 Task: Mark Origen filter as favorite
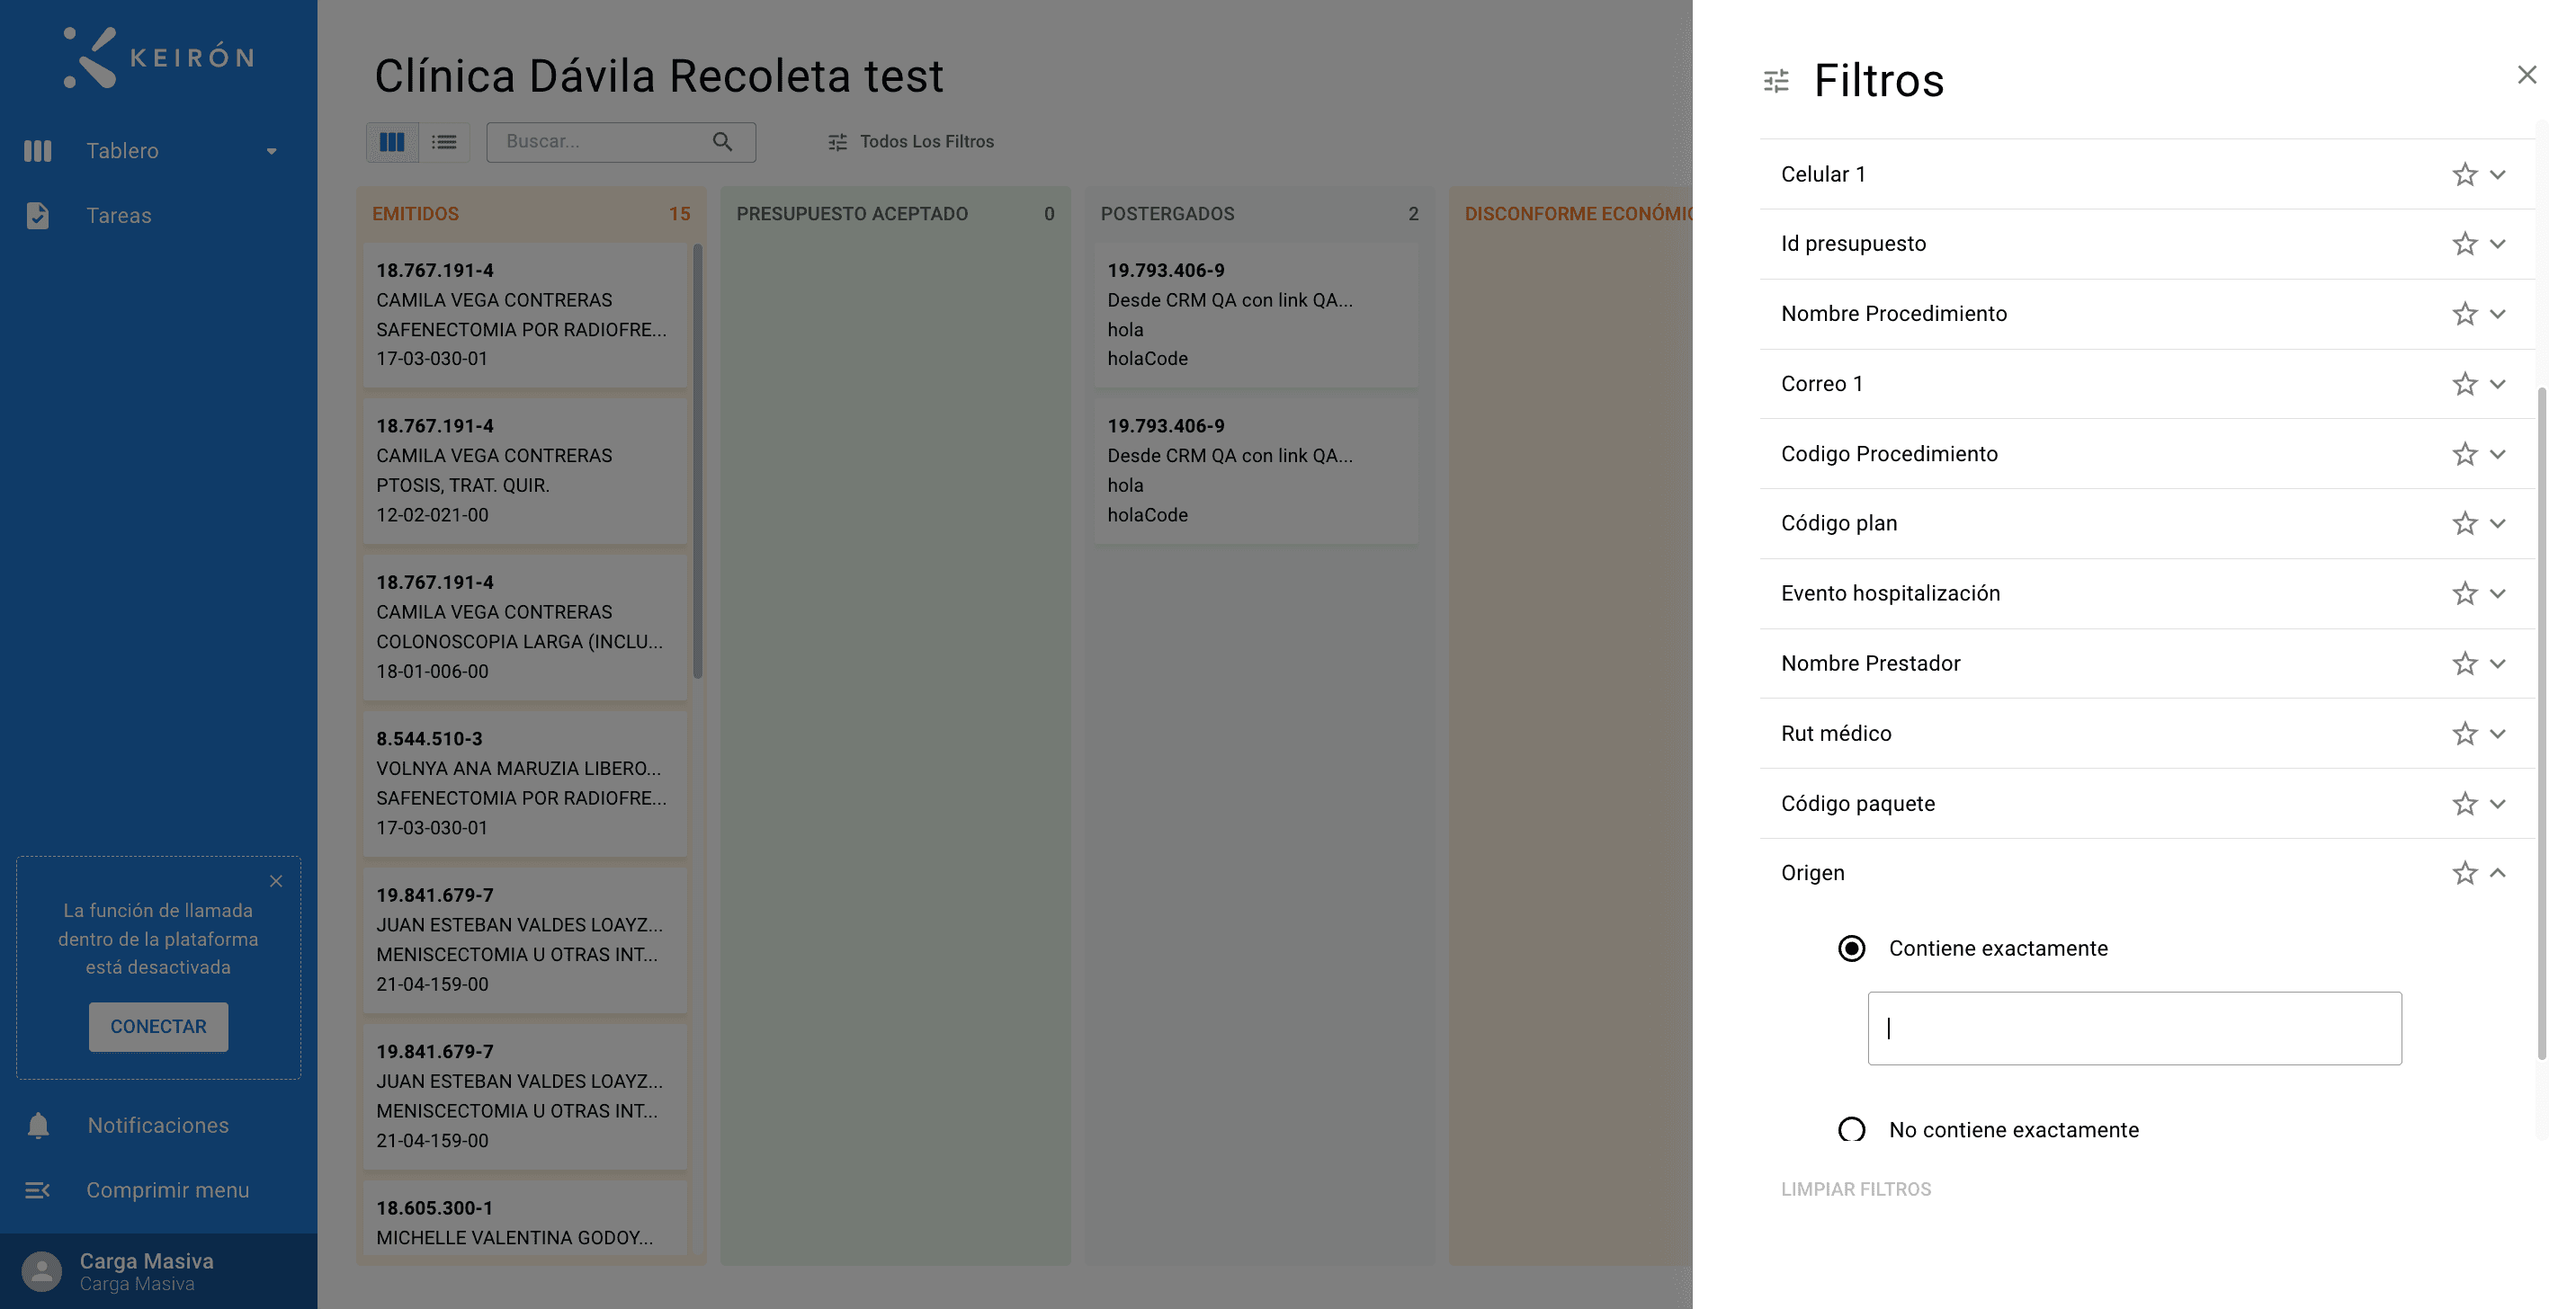point(2464,872)
